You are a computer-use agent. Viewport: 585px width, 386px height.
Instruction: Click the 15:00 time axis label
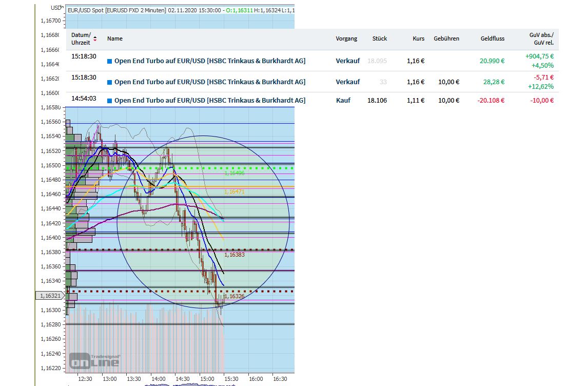[x=206, y=378]
